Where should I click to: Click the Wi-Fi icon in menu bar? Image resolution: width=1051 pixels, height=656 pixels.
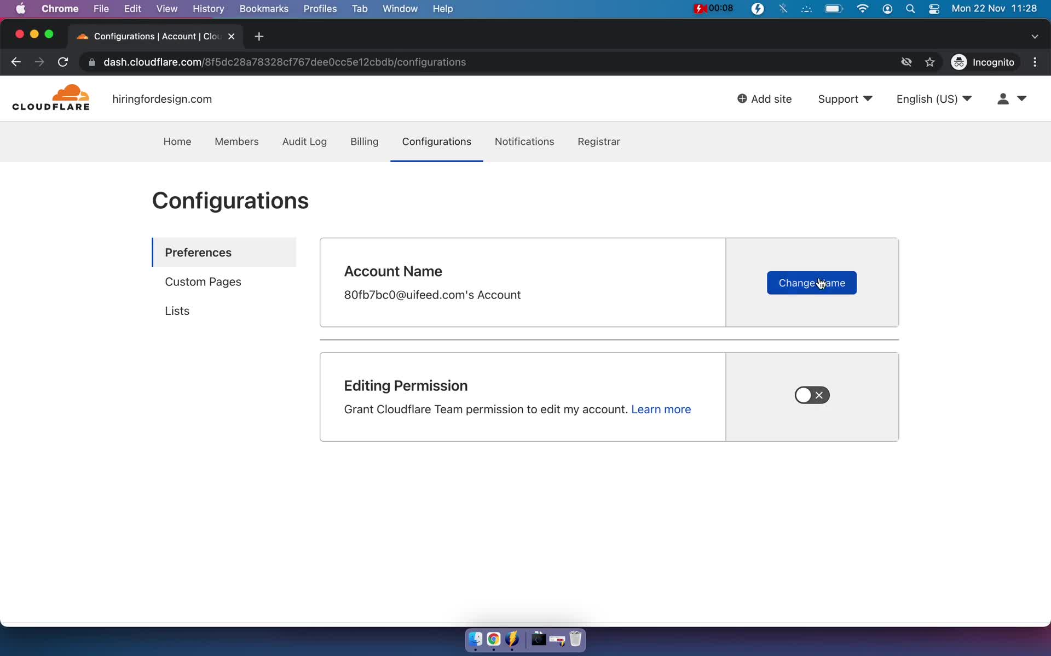pos(862,9)
